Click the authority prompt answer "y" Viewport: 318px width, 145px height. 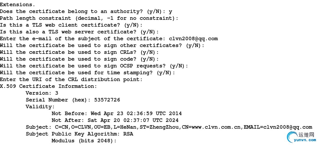click(x=170, y=11)
